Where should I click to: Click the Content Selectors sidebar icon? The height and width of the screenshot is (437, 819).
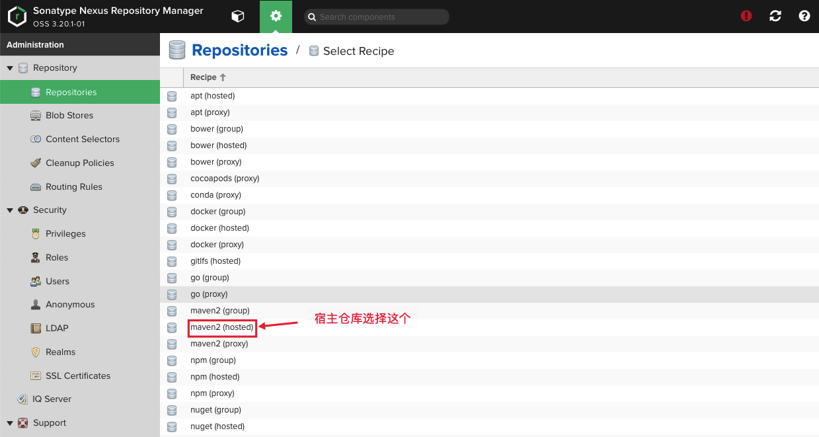[36, 139]
